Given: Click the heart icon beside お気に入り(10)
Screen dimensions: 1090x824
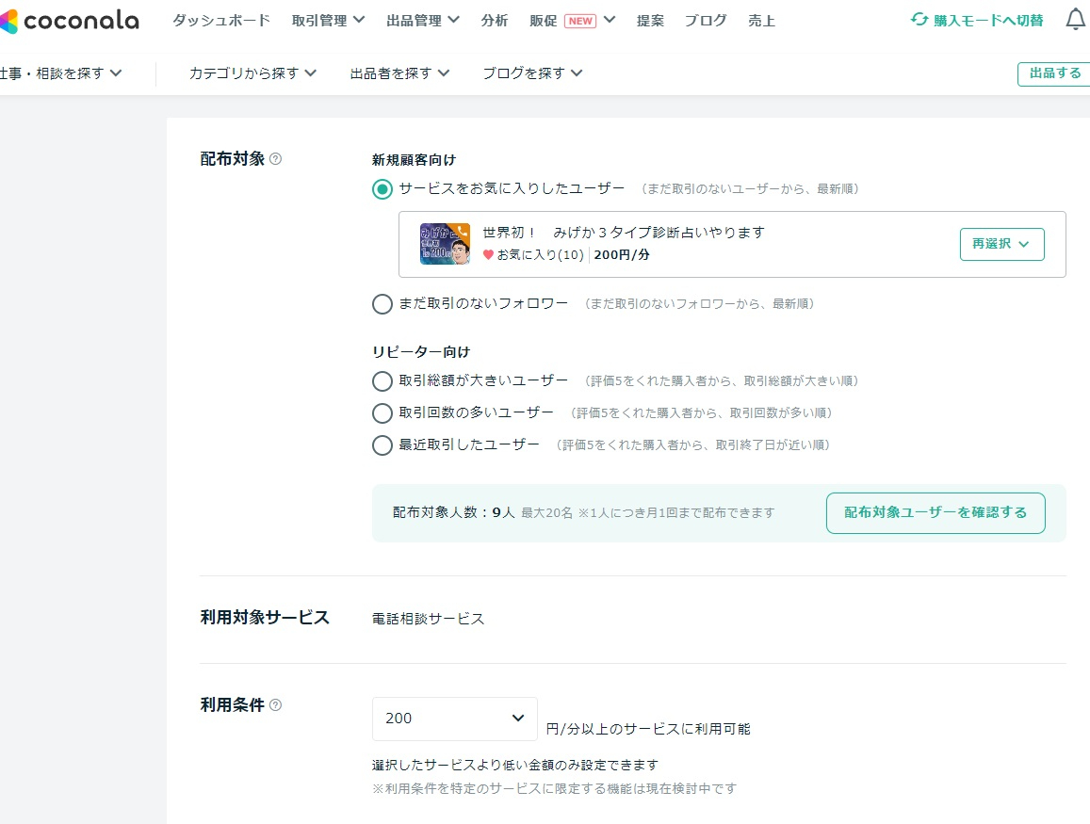Looking at the screenshot, I should click(x=488, y=254).
